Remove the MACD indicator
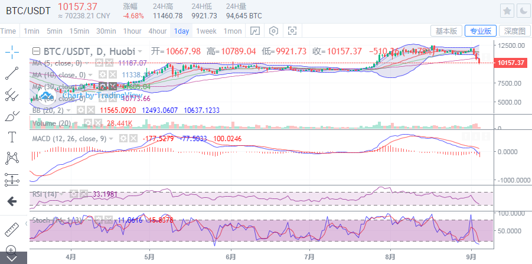The image size is (532, 264). [x=133, y=138]
